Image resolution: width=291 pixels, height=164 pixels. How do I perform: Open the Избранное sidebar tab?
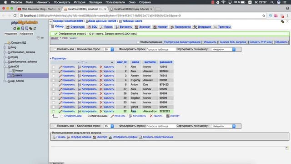(26, 34)
